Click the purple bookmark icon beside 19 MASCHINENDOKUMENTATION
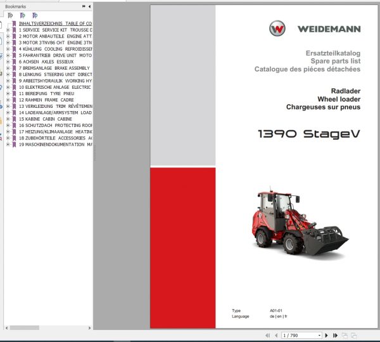380x342 pixels. point(14,145)
